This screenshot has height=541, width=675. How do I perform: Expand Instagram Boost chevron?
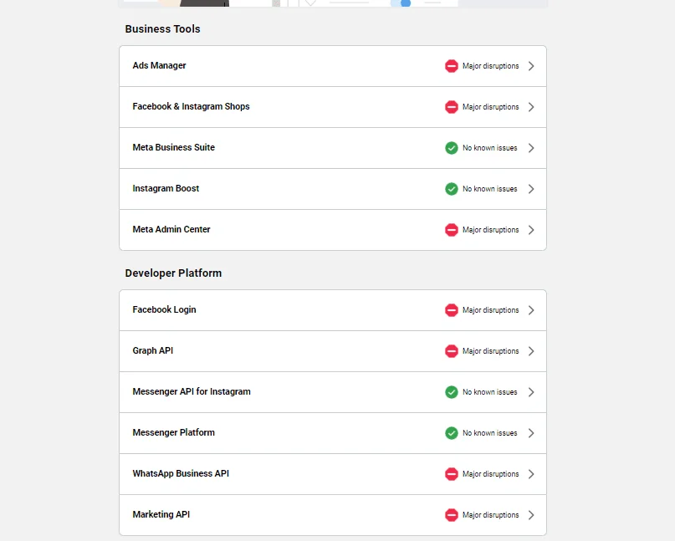[x=531, y=188]
